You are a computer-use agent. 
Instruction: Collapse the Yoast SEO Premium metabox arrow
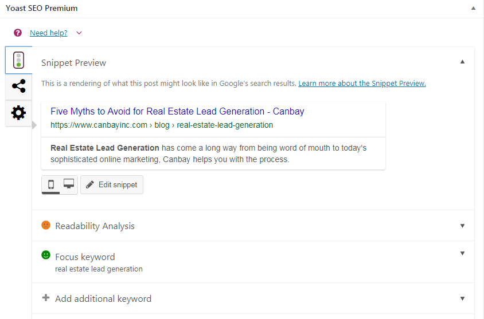pyautogui.click(x=473, y=9)
